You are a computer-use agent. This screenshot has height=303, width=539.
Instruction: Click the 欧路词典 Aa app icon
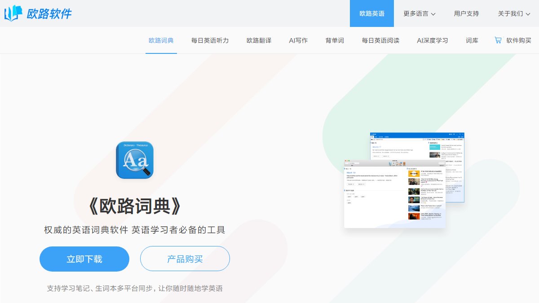pyautogui.click(x=135, y=160)
